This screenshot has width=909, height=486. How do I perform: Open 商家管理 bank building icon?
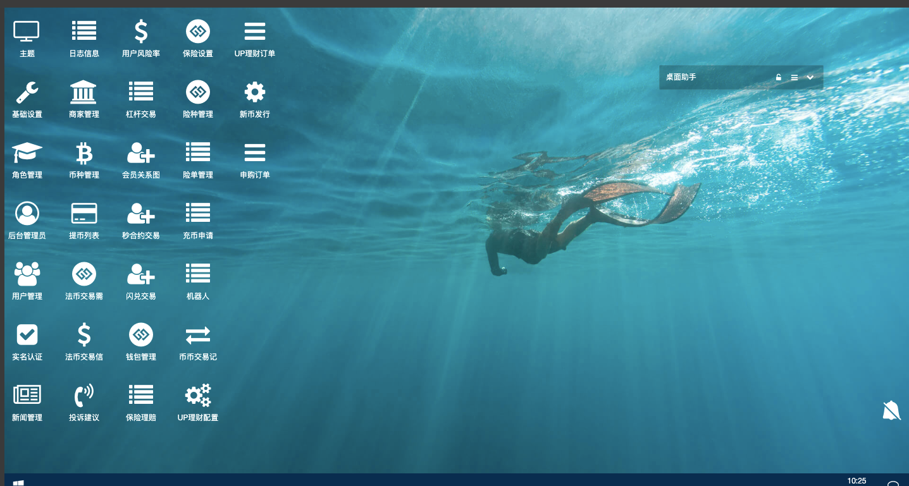[x=83, y=92]
